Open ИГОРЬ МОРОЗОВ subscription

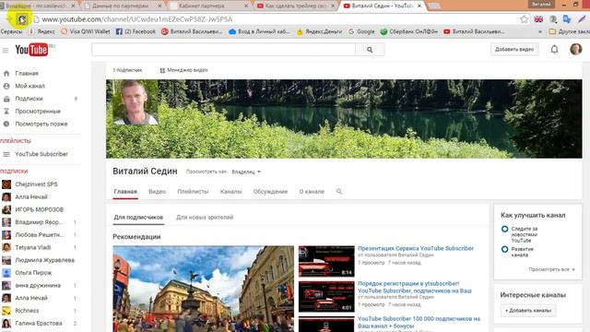pos(39,209)
